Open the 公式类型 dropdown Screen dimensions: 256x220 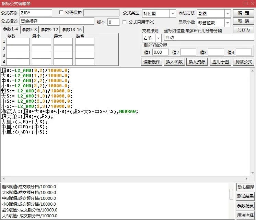coord(172,13)
